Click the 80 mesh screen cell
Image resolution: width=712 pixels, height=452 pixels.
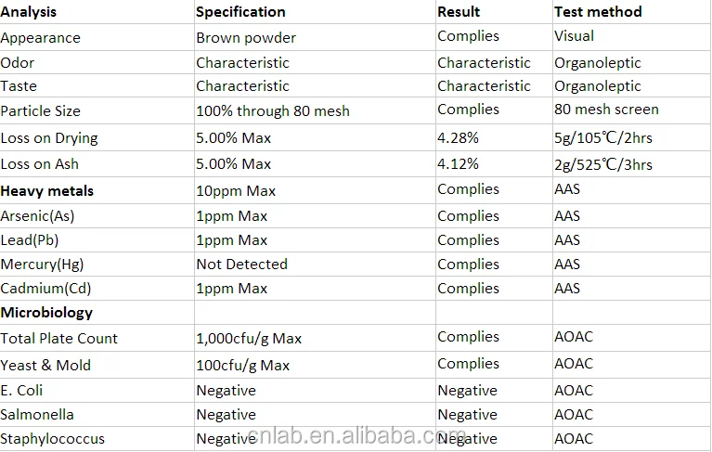[x=632, y=110]
